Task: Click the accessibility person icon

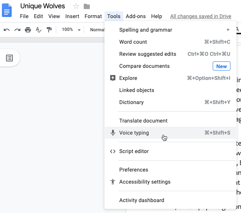Action: (113, 182)
